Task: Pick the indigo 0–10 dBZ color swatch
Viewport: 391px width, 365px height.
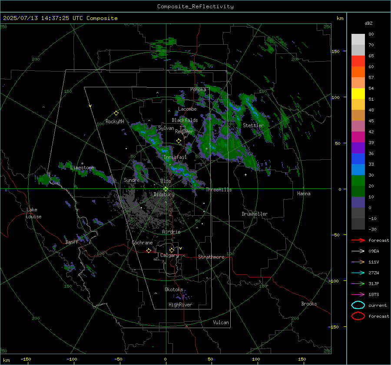Action: click(358, 202)
